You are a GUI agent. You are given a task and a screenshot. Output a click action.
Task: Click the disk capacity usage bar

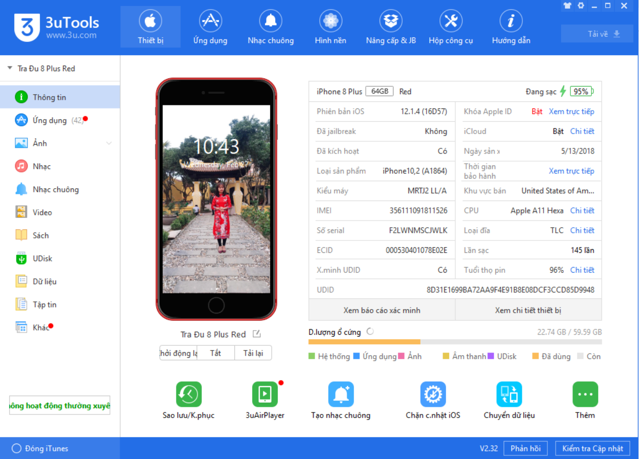coord(455,342)
